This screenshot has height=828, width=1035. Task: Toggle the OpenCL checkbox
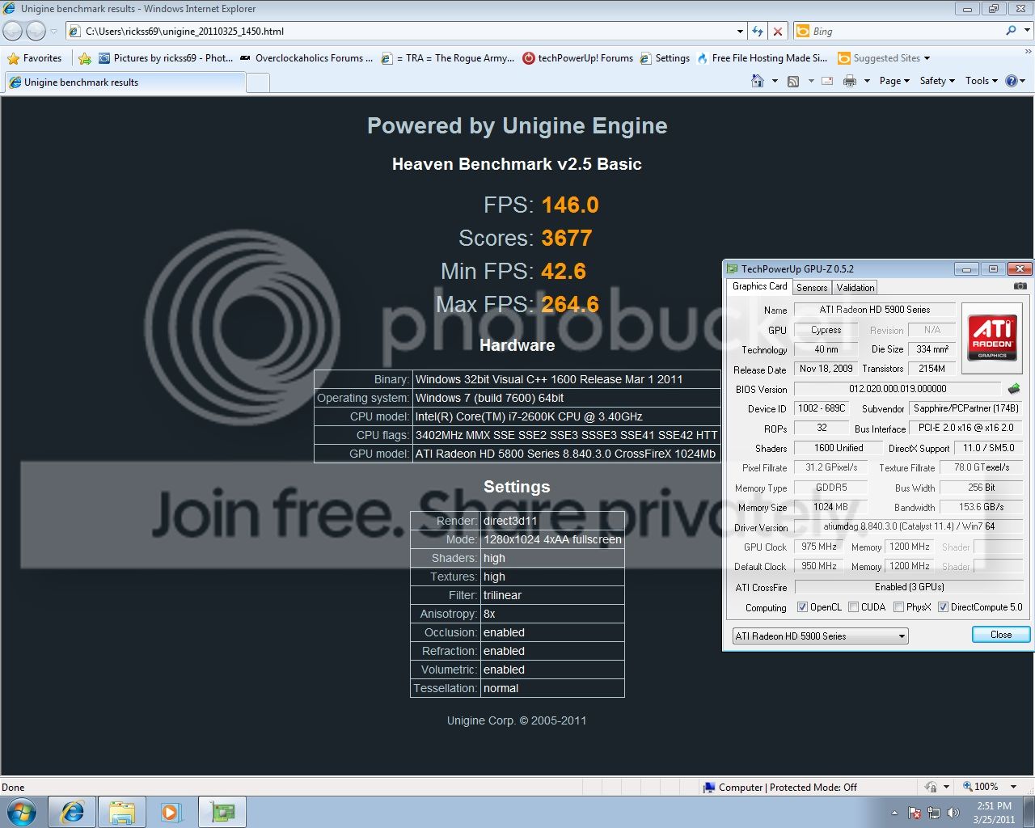coord(802,607)
